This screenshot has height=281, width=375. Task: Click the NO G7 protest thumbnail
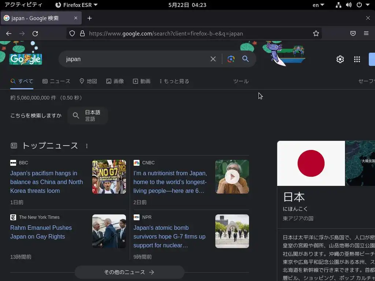pyautogui.click(x=109, y=177)
